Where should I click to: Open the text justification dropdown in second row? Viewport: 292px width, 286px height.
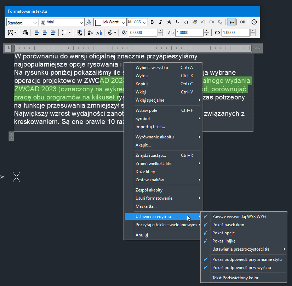[x=12, y=33]
